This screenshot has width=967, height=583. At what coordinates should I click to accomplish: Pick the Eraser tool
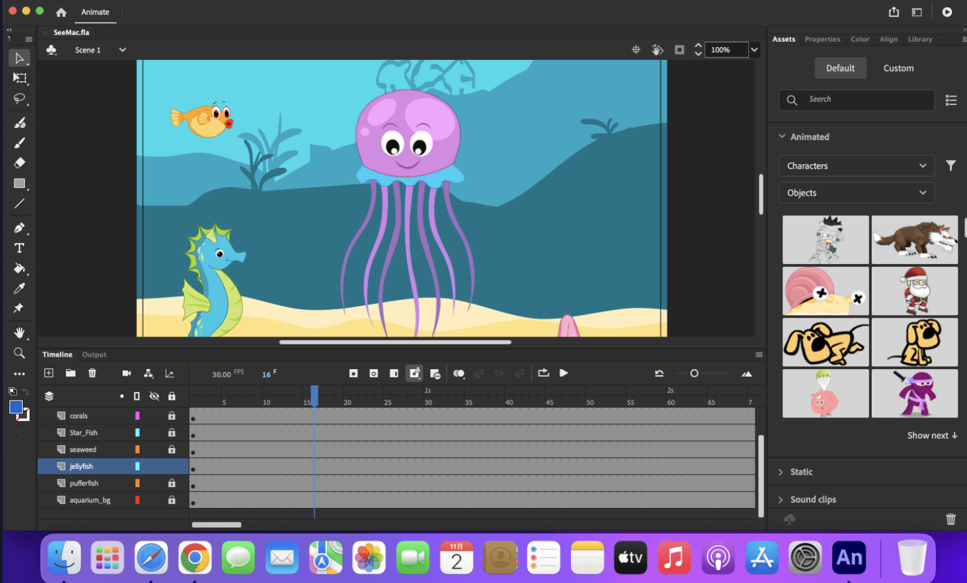[x=20, y=163]
